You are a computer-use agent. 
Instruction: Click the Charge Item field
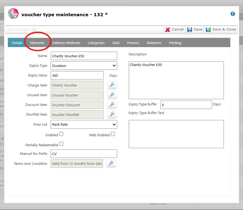[77, 85]
